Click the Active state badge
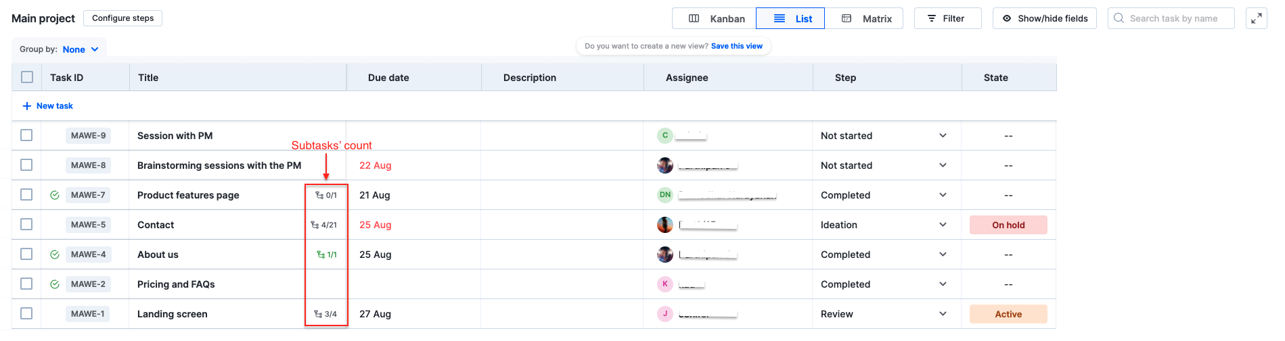 tap(1008, 314)
